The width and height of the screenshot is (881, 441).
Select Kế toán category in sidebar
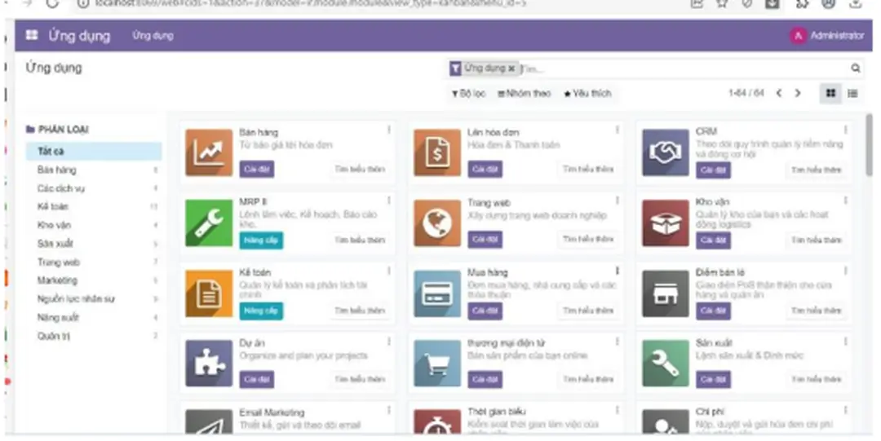click(x=53, y=207)
